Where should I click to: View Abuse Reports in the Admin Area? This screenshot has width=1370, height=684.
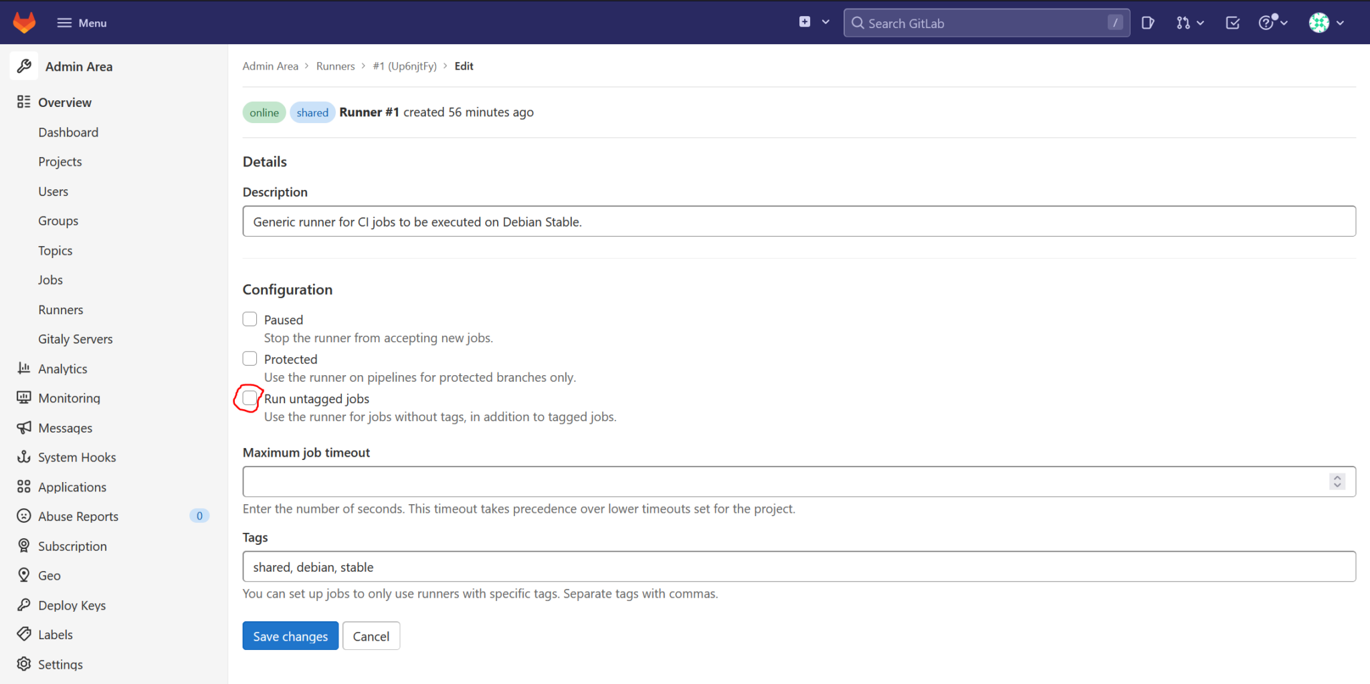click(78, 516)
